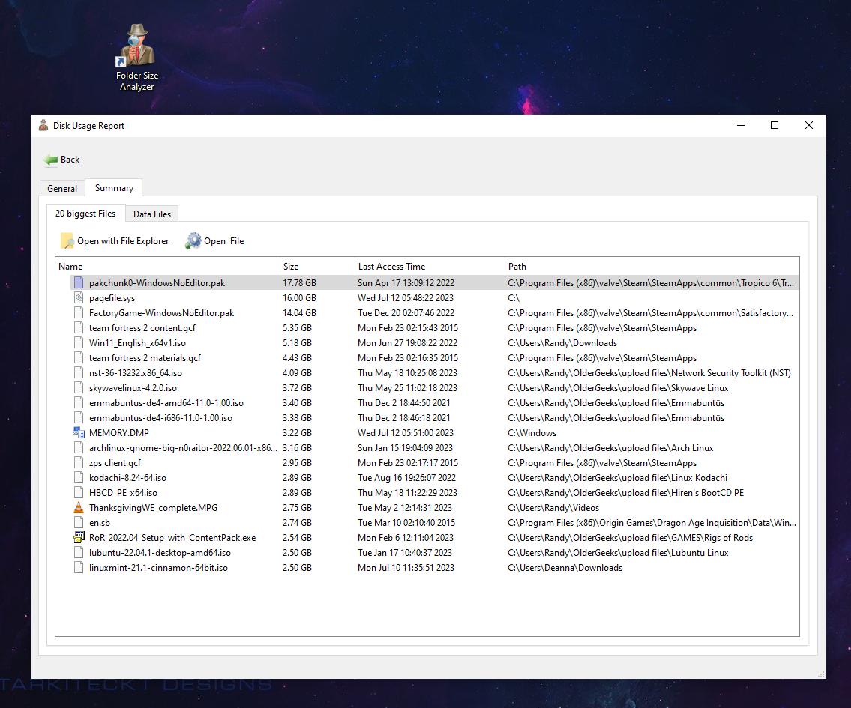Open the Data Files tab

coord(152,214)
